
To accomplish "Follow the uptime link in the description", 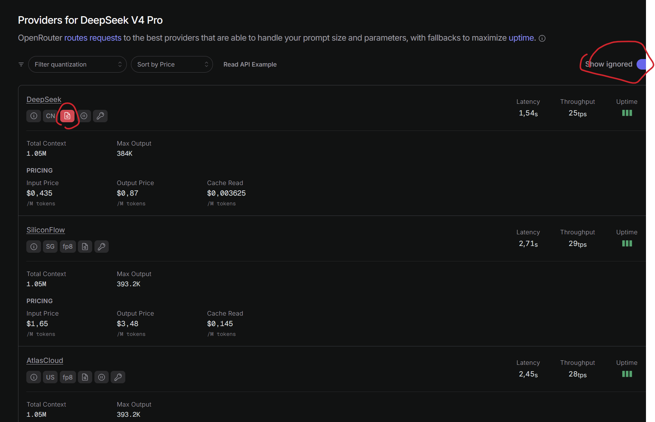I will [521, 38].
